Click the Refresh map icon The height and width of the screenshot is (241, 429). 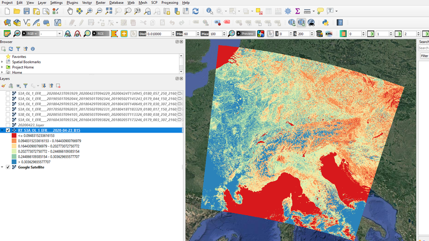point(195,11)
